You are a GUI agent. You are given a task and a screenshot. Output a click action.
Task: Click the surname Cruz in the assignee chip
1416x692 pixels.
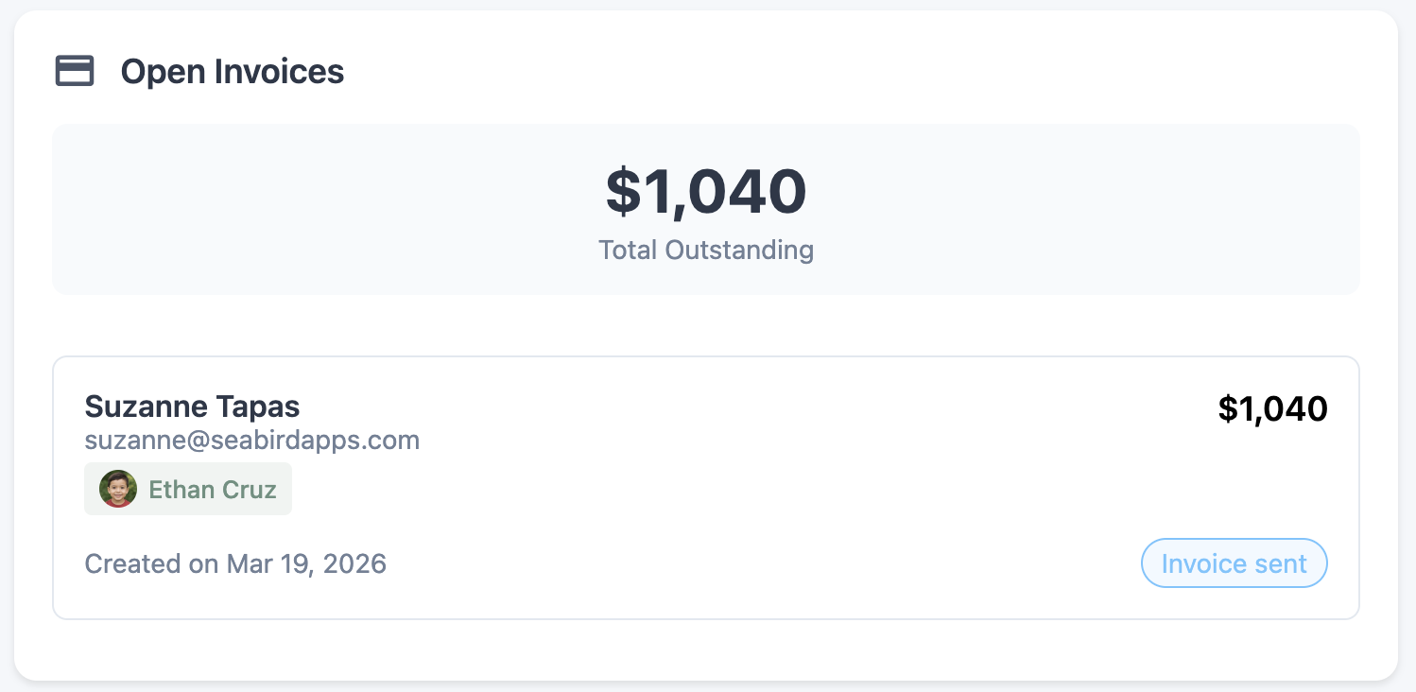click(250, 490)
